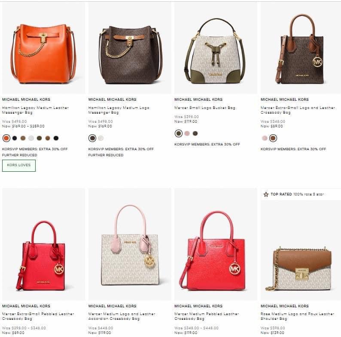Click the Top Rated star icon
The height and width of the screenshot is (337, 341).
266,194
